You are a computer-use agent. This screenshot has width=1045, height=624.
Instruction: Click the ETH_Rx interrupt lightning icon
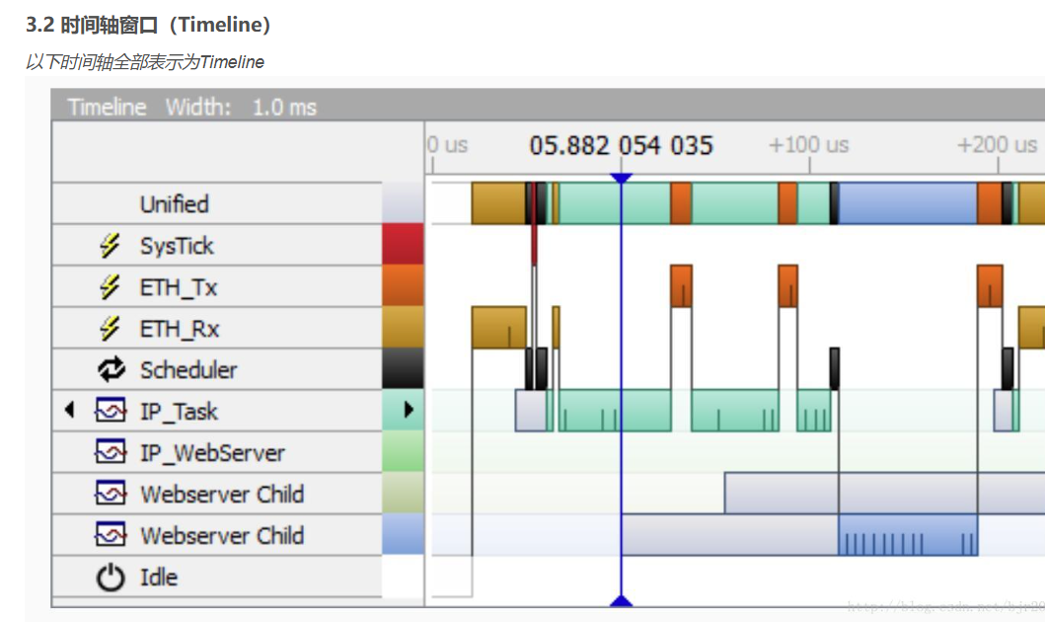pyautogui.click(x=110, y=328)
